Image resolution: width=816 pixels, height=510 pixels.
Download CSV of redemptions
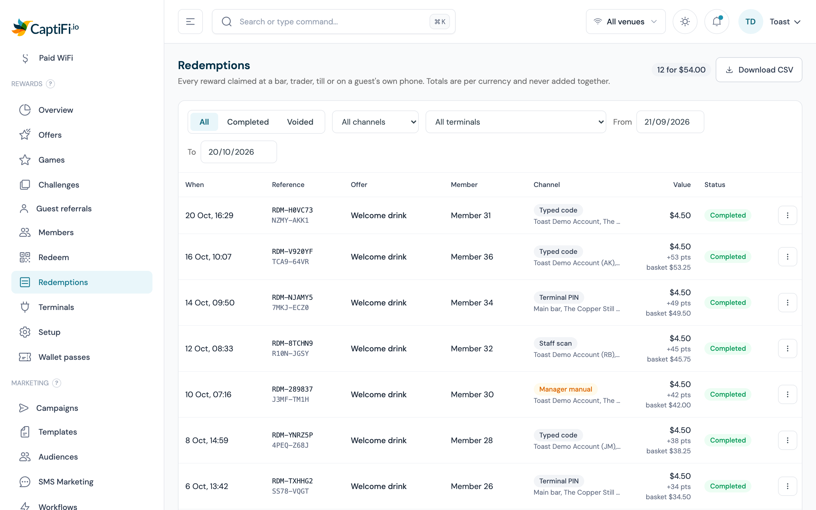pyautogui.click(x=759, y=70)
